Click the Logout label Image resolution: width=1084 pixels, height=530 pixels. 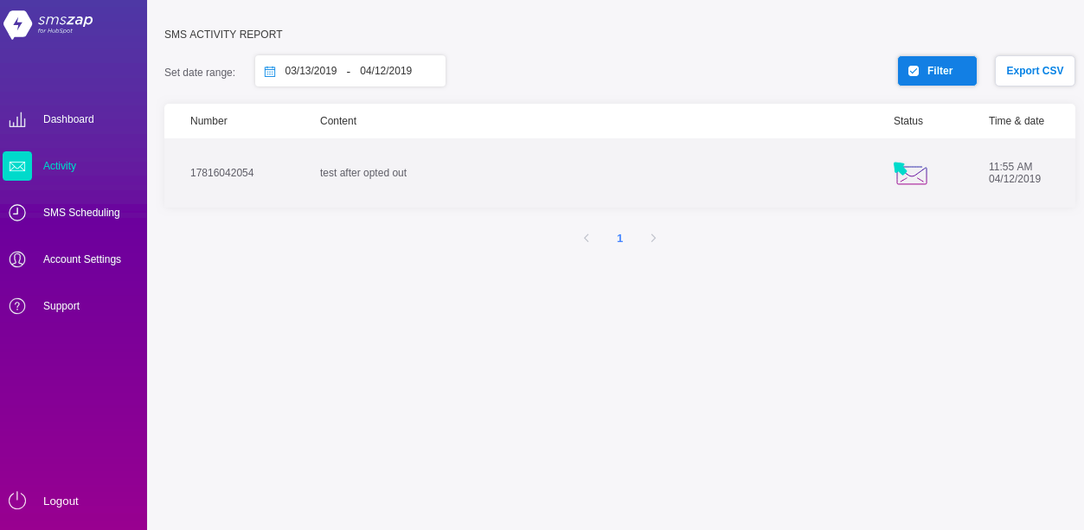click(x=61, y=501)
